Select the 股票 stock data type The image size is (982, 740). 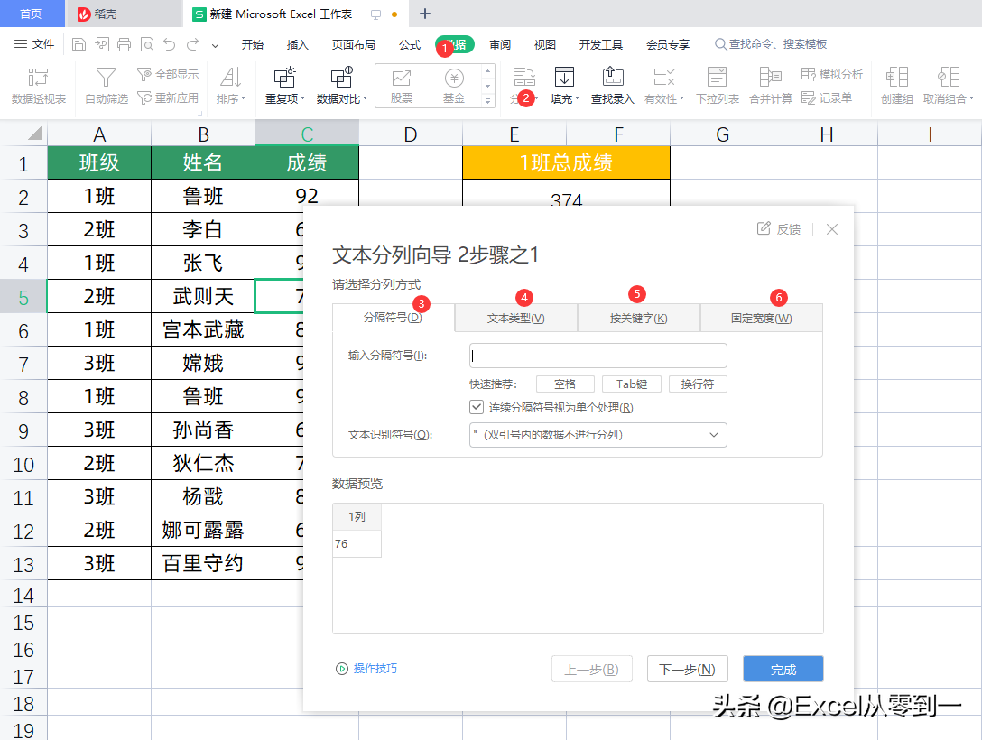coord(402,86)
